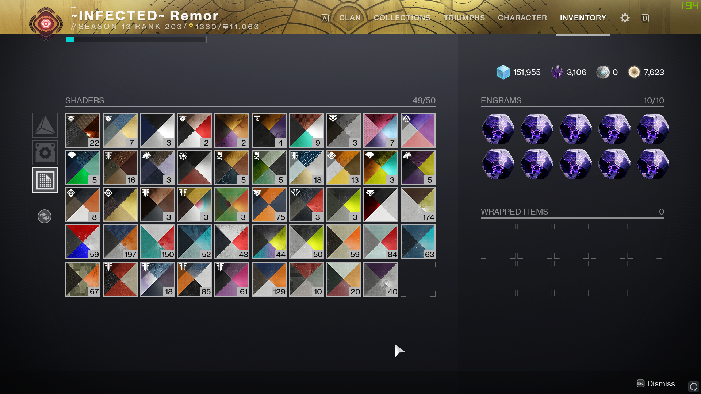Open the Collections tab

[x=402, y=18]
